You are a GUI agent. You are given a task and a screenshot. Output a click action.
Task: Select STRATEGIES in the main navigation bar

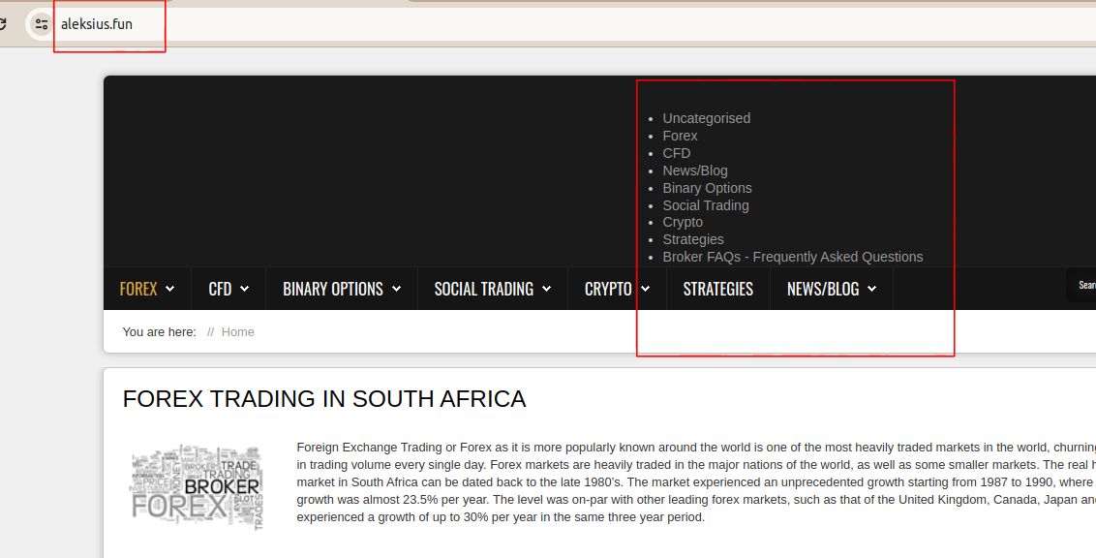pyautogui.click(x=717, y=289)
